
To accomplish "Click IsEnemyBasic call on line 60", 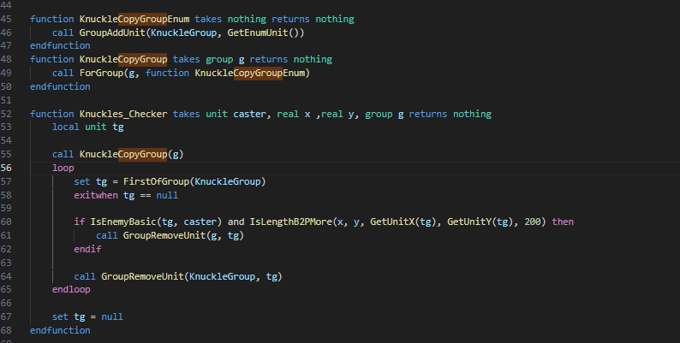I will click(123, 222).
